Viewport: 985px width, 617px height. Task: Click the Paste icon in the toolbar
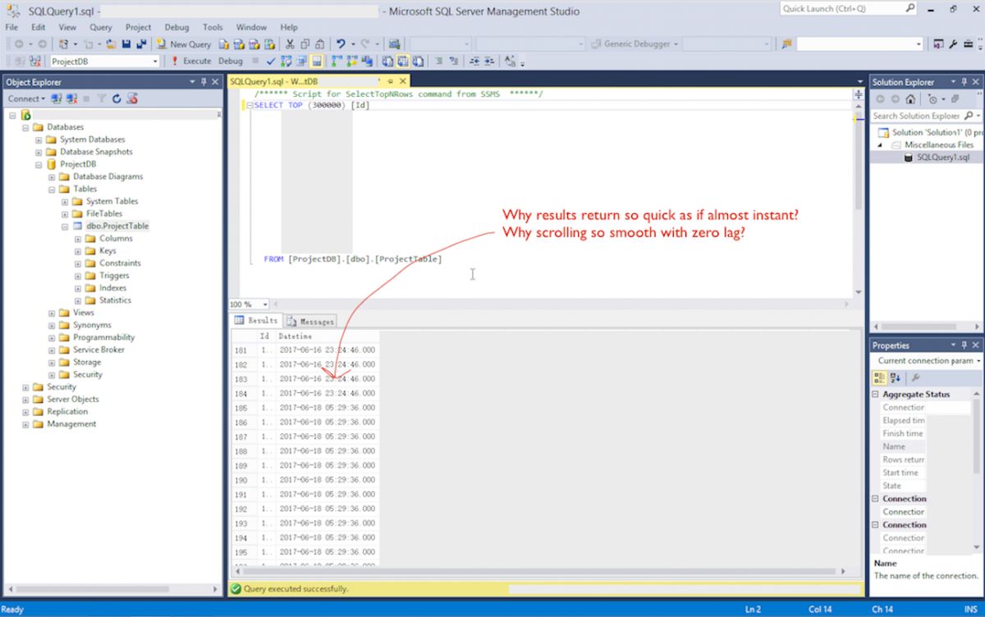coord(319,44)
